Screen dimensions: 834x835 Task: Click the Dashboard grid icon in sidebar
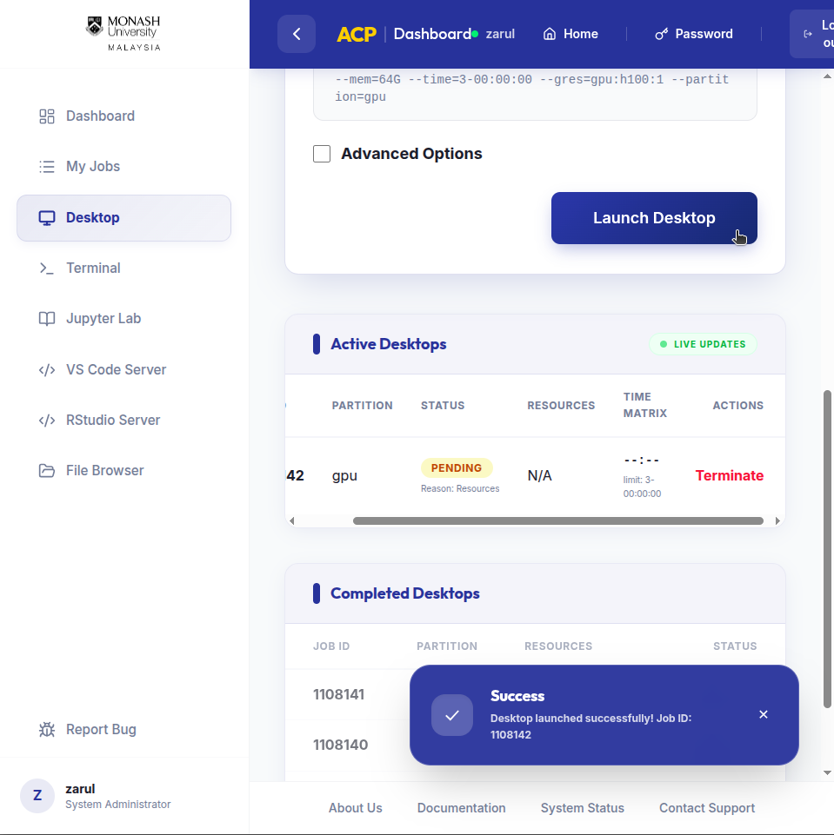47,116
